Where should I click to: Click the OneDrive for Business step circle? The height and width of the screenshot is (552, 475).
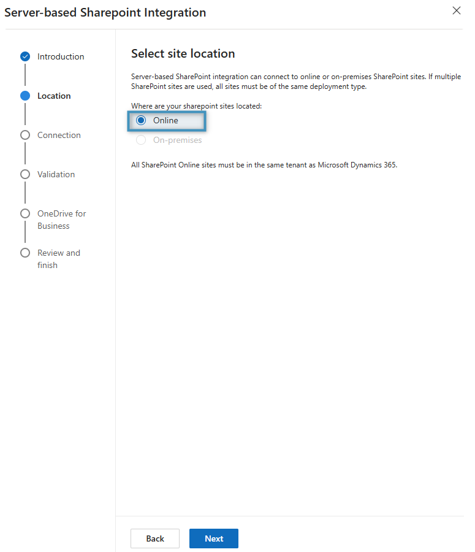(x=25, y=213)
